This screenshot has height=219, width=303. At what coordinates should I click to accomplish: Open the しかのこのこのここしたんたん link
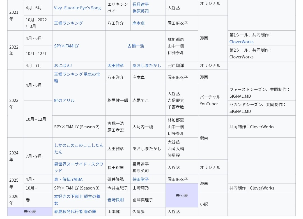point(79,149)
